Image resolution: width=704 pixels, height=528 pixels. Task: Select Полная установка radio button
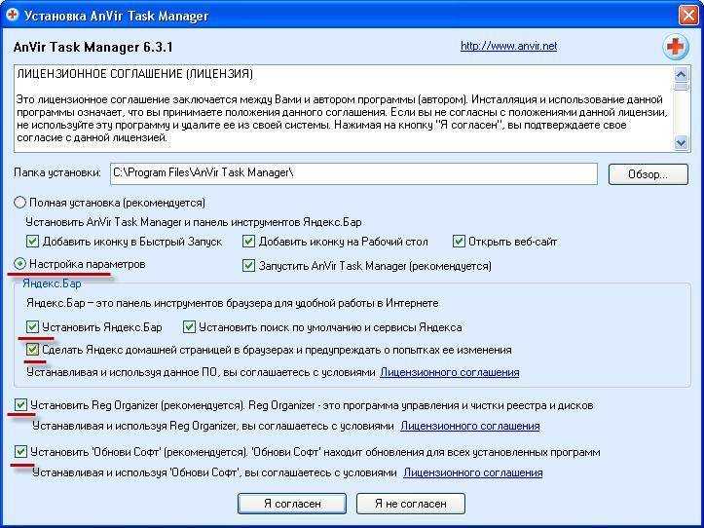[20, 203]
